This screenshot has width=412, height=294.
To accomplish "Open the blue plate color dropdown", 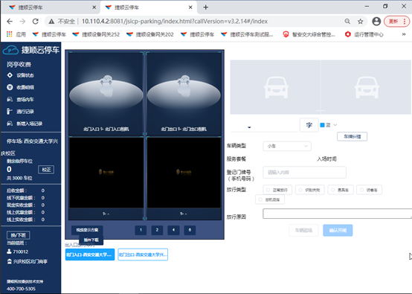I will [329, 125].
